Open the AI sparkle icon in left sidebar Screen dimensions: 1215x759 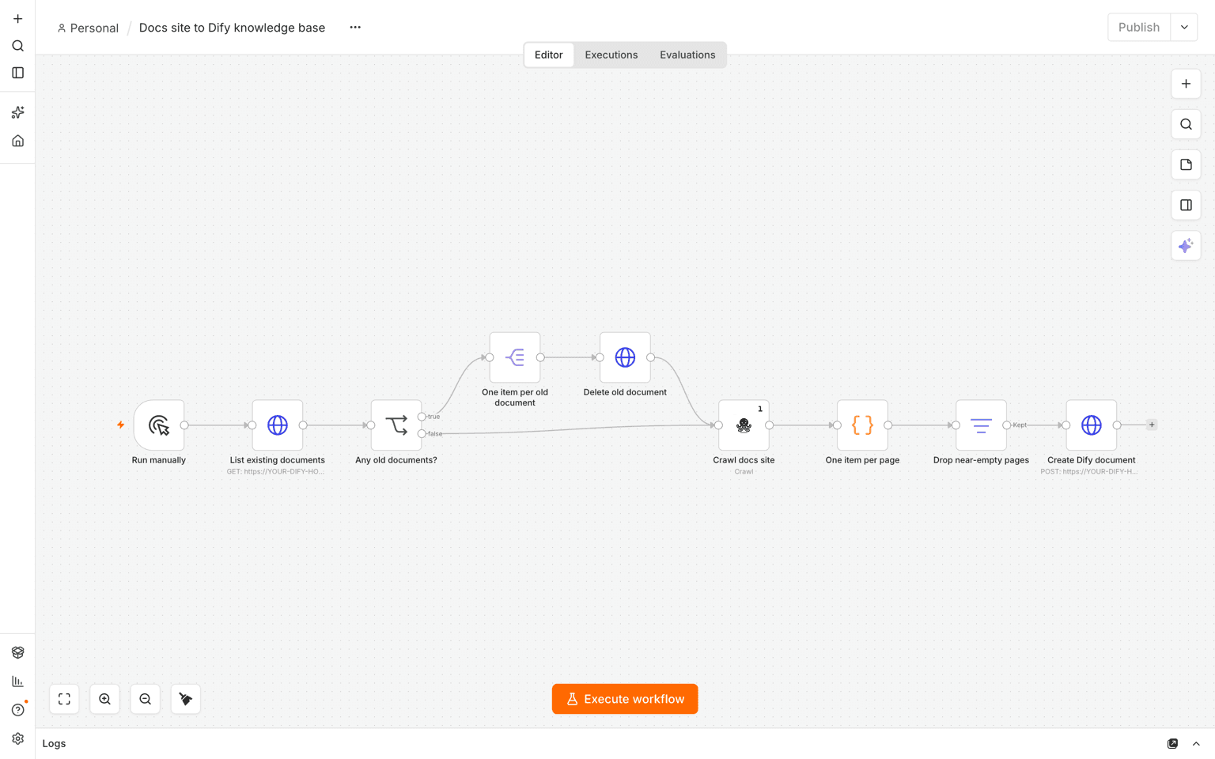[x=17, y=112]
